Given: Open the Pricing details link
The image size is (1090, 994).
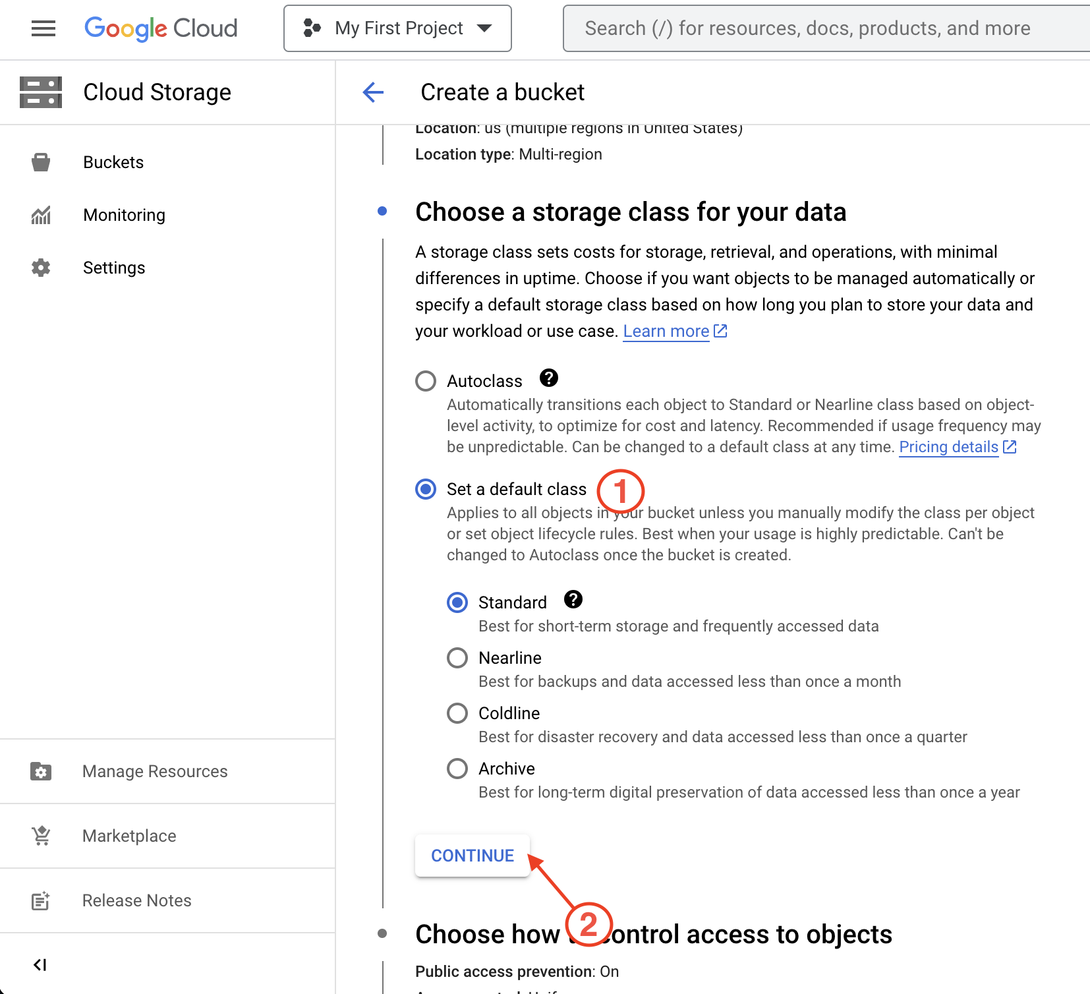Looking at the screenshot, I should pyautogui.click(x=948, y=447).
